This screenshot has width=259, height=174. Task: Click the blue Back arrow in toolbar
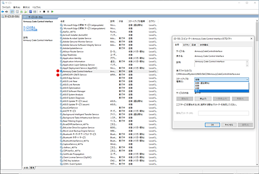pyautogui.click(x=3, y=12)
